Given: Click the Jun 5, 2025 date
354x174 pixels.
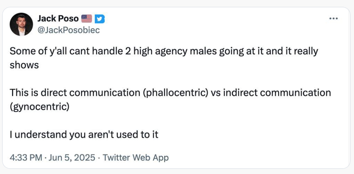Looking at the screenshot, I should [71, 157].
